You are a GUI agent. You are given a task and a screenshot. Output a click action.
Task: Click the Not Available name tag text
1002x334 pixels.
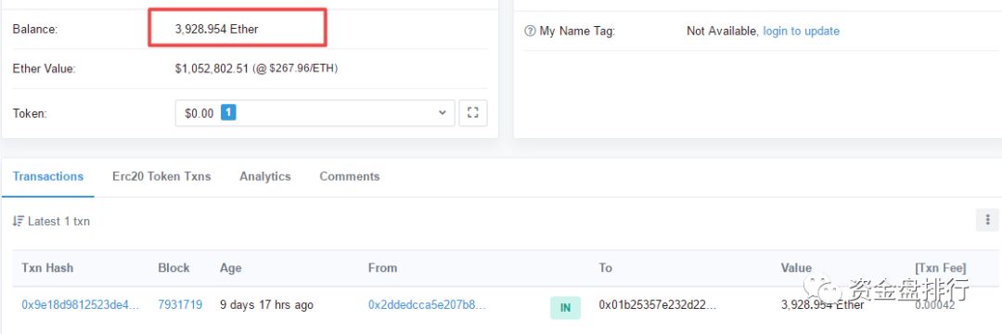[722, 31]
